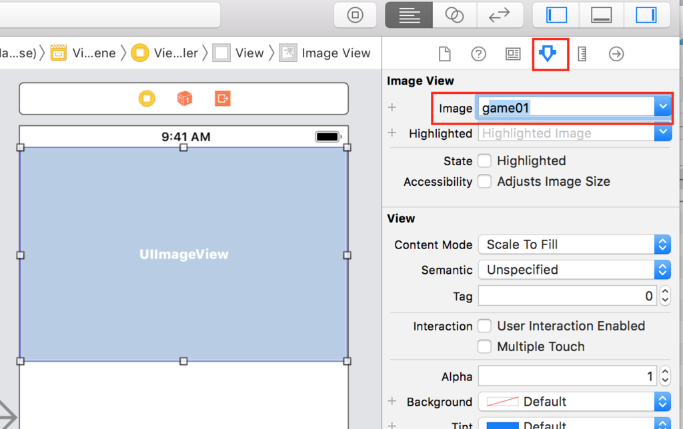
Task: Select View in the jump bar
Action: point(238,53)
